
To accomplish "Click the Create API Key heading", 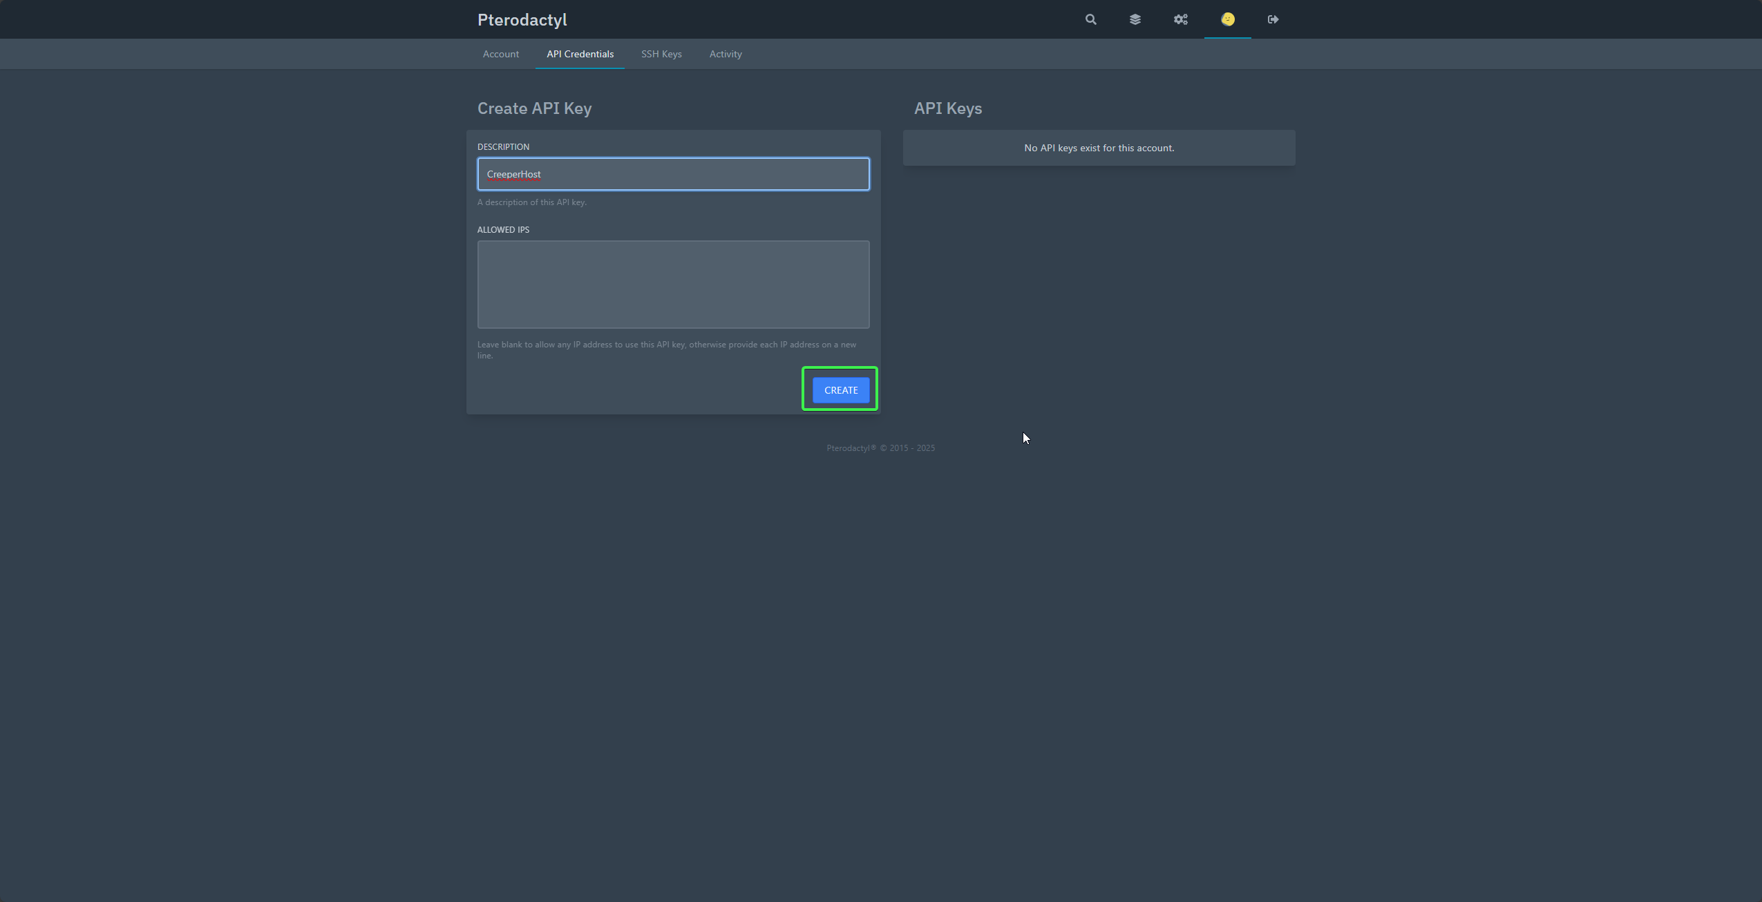I will point(535,108).
